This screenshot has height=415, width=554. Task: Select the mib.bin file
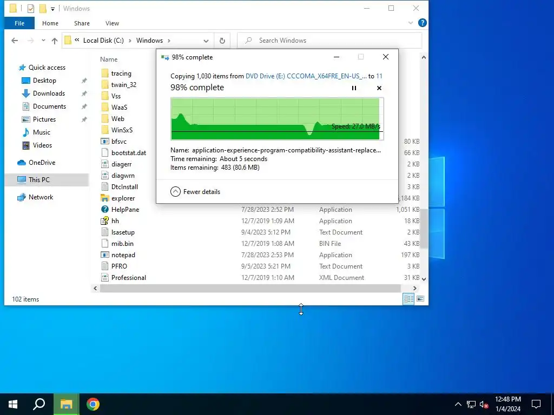coord(122,244)
